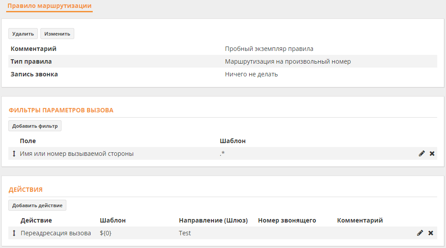
Task: Click the ${0} template value
Action: [105, 233]
